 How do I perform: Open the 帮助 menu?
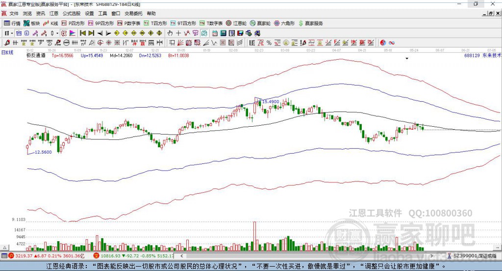(151, 13)
